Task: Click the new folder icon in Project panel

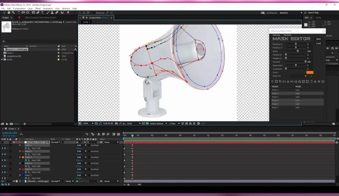Action: point(7,124)
